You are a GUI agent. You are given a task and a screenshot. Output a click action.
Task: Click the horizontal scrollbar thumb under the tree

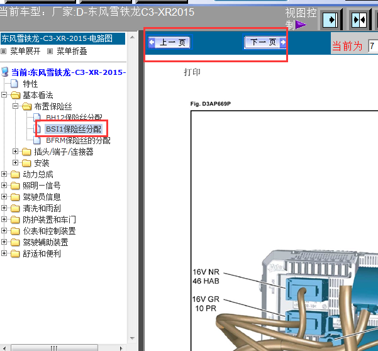pyautogui.click(x=54, y=348)
